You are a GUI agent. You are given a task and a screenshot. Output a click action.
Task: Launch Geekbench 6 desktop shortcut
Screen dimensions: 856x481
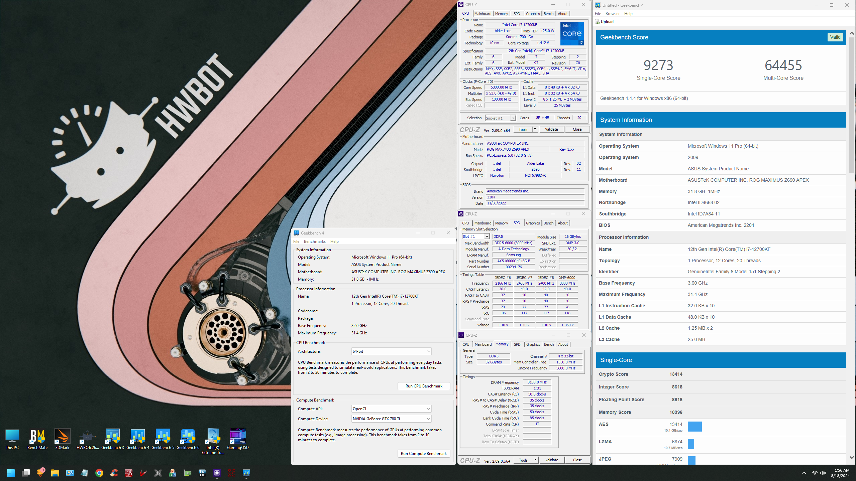coord(188,439)
